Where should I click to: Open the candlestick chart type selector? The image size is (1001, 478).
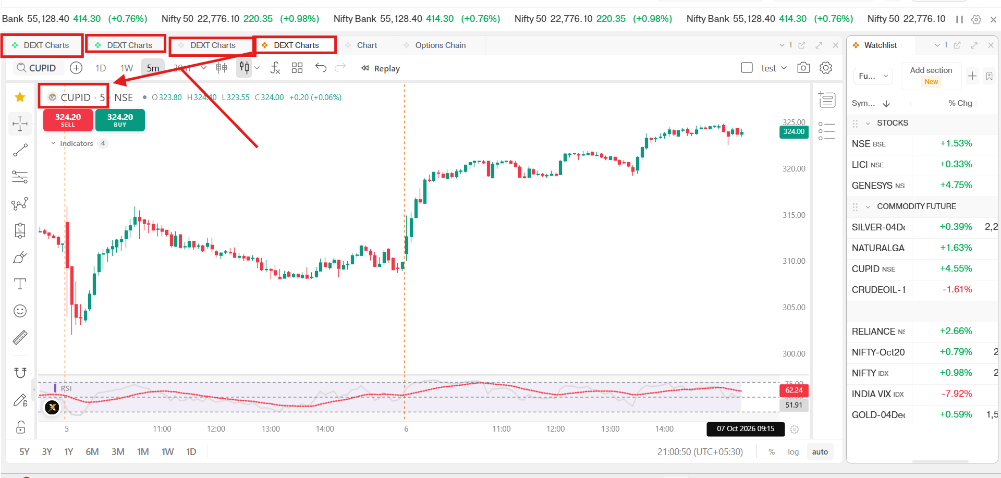click(x=244, y=68)
